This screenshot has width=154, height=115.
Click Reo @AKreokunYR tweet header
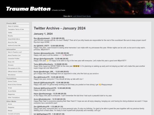[49, 77]
